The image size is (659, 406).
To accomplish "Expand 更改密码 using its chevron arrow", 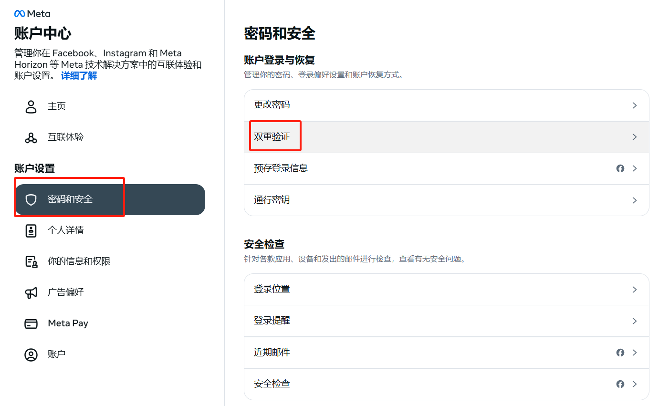I will 634,105.
